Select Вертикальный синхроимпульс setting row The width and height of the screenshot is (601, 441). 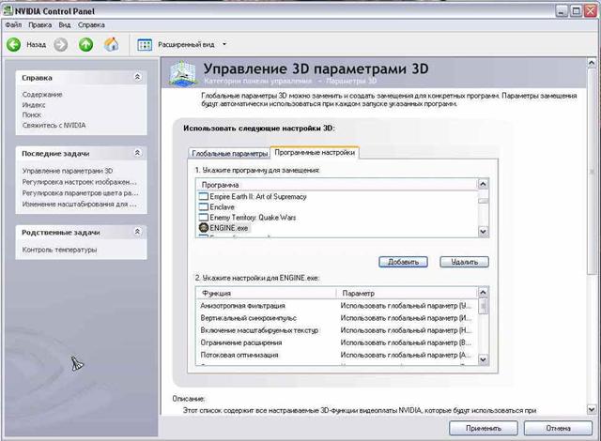tap(337, 318)
